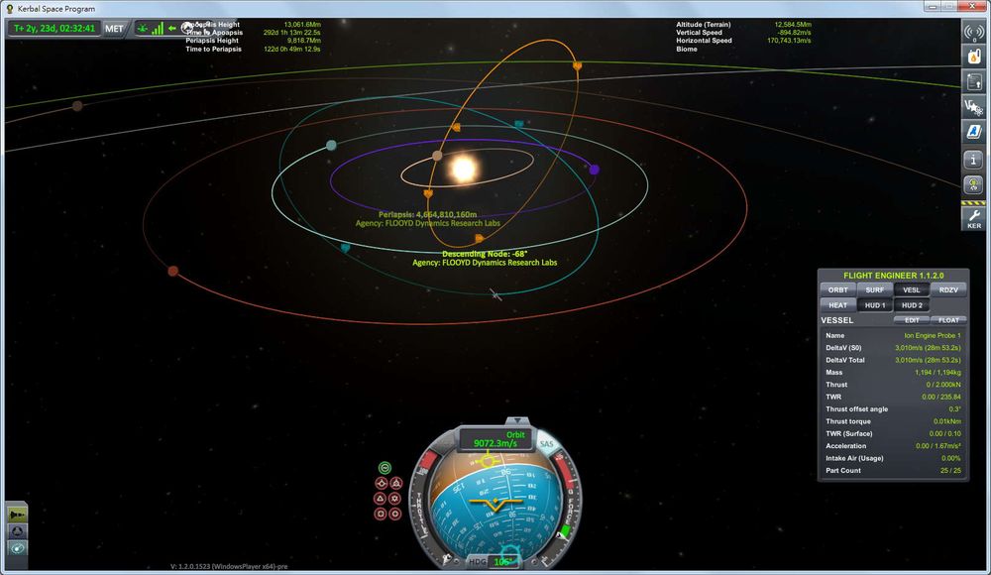Viewport: 991px width, 575px height.
Task: Click the teal-grey planet on the white orbit
Action: [331, 145]
